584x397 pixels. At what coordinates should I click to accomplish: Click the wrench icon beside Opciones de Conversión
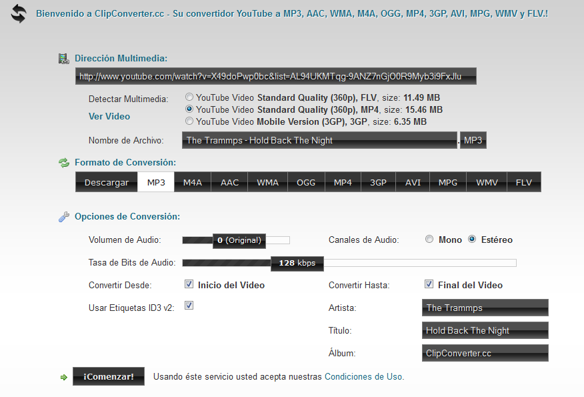(x=64, y=217)
